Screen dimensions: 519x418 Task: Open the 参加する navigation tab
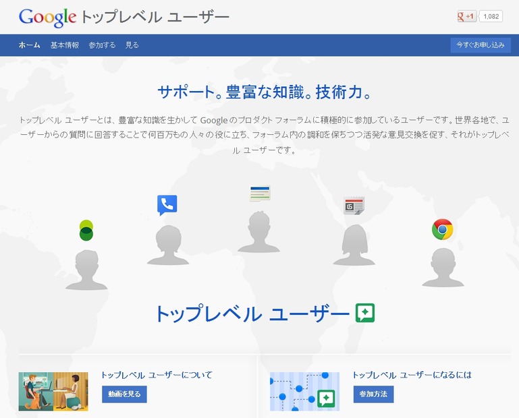[x=102, y=45]
